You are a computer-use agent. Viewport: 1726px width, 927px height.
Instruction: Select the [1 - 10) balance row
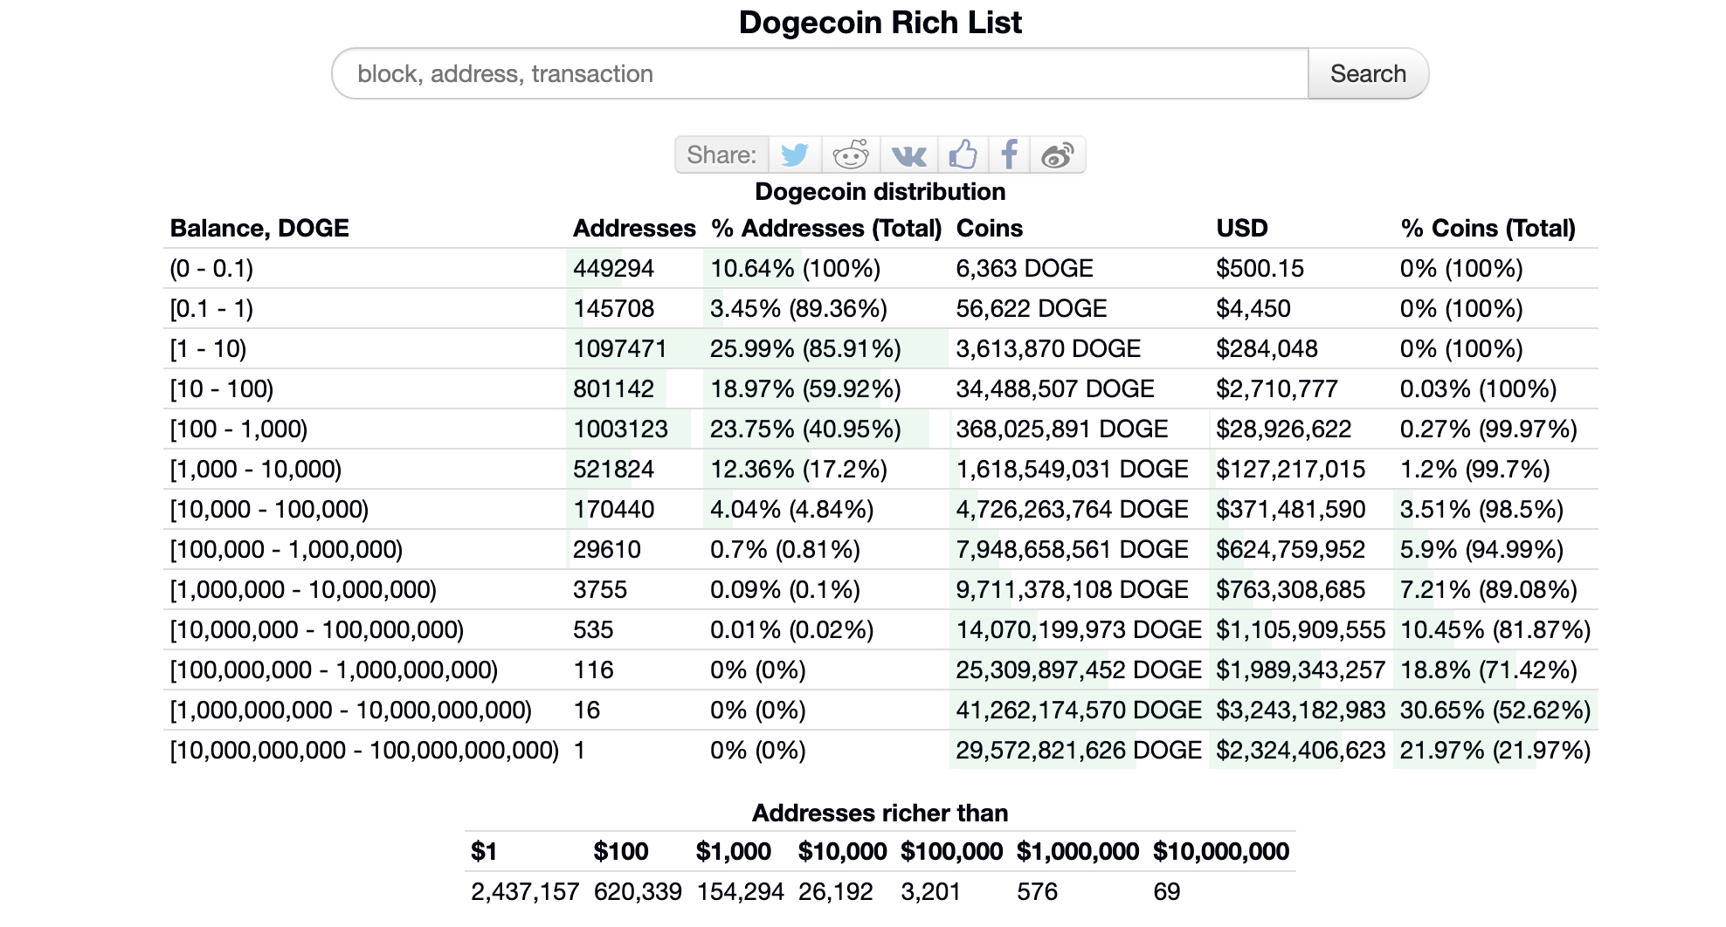click(x=209, y=349)
